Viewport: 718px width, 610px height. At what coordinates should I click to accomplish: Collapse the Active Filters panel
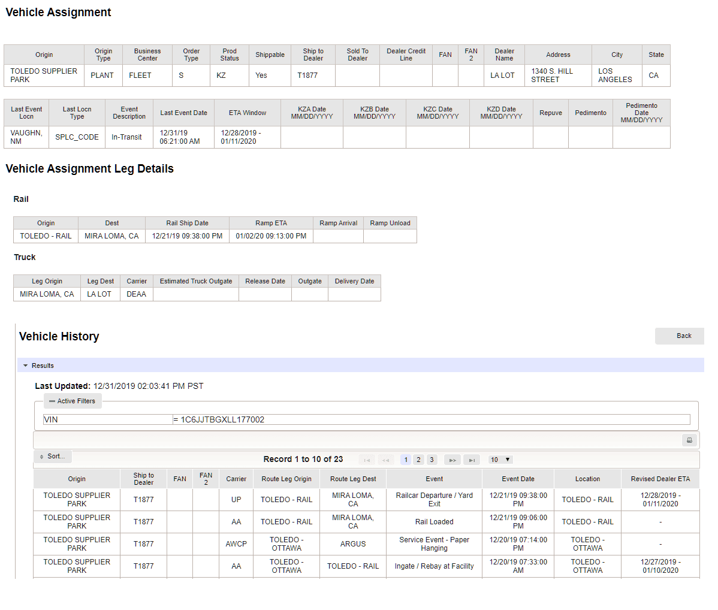(x=73, y=401)
